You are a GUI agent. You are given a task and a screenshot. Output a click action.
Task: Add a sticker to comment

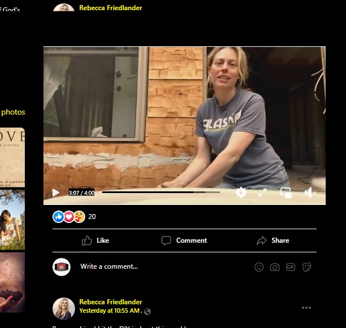(x=307, y=267)
